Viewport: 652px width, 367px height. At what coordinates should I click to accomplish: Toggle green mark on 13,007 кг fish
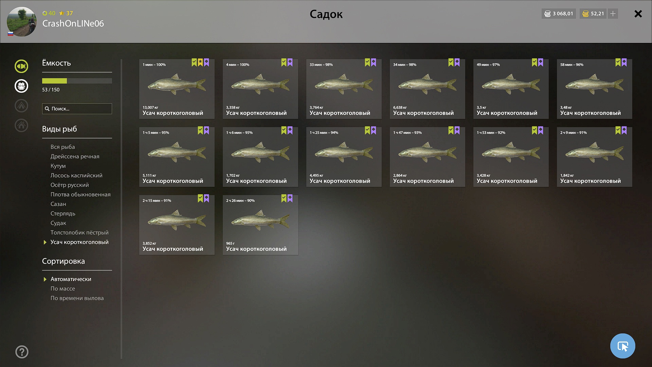coord(194,63)
